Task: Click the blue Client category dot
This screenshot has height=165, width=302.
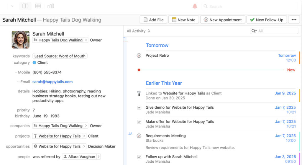Action: pos(34,63)
